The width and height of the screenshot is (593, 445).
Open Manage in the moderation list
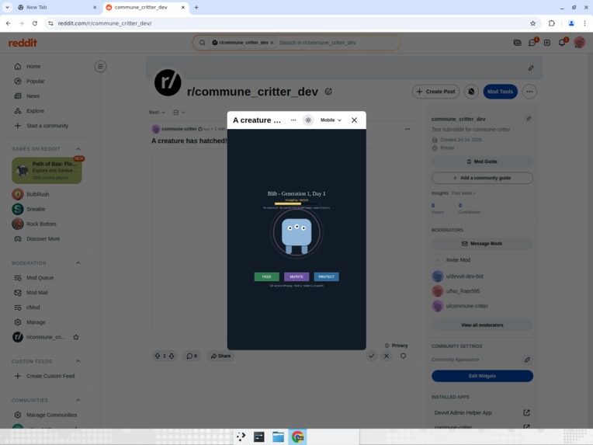(36, 322)
